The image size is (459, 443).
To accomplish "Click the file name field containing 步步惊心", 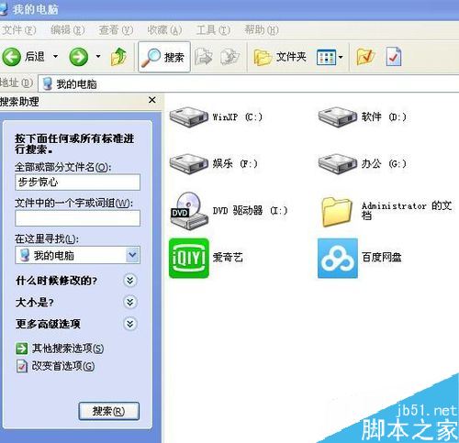I will tap(77, 183).
